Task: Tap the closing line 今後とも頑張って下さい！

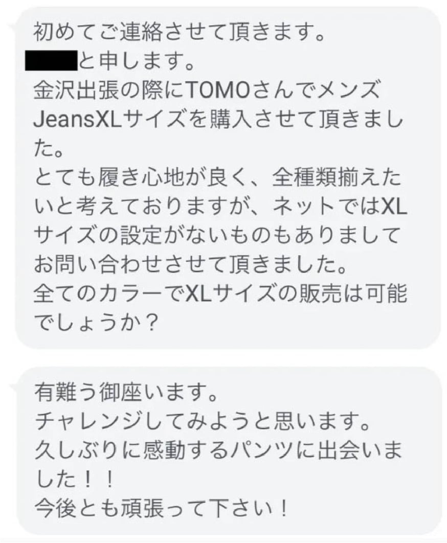Action: tap(162, 509)
